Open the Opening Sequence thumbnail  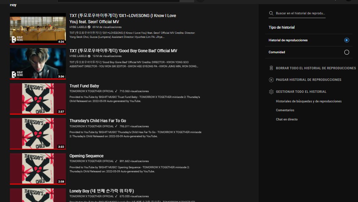[38, 169]
